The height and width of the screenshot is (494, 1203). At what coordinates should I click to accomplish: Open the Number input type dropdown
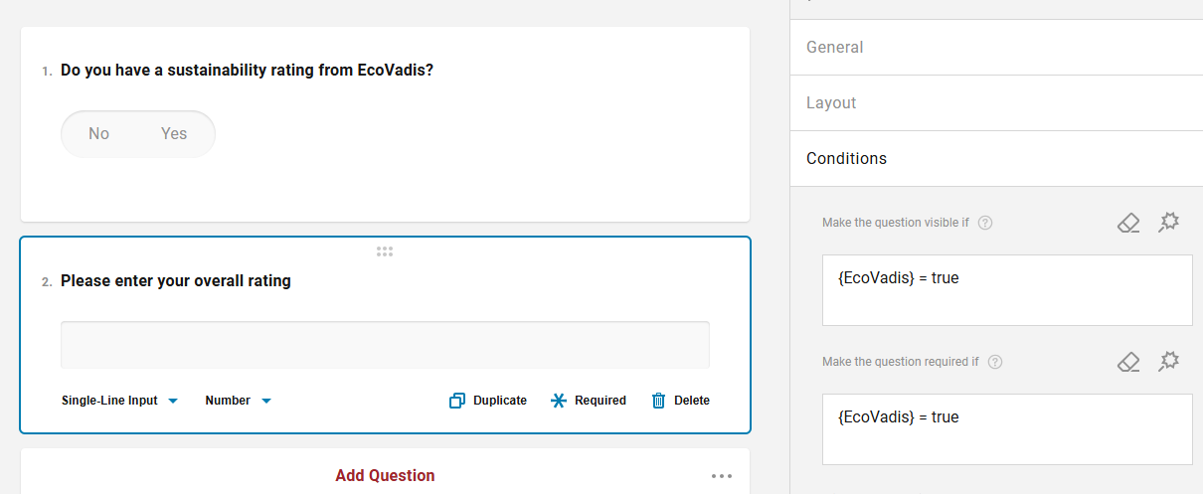coord(239,401)
